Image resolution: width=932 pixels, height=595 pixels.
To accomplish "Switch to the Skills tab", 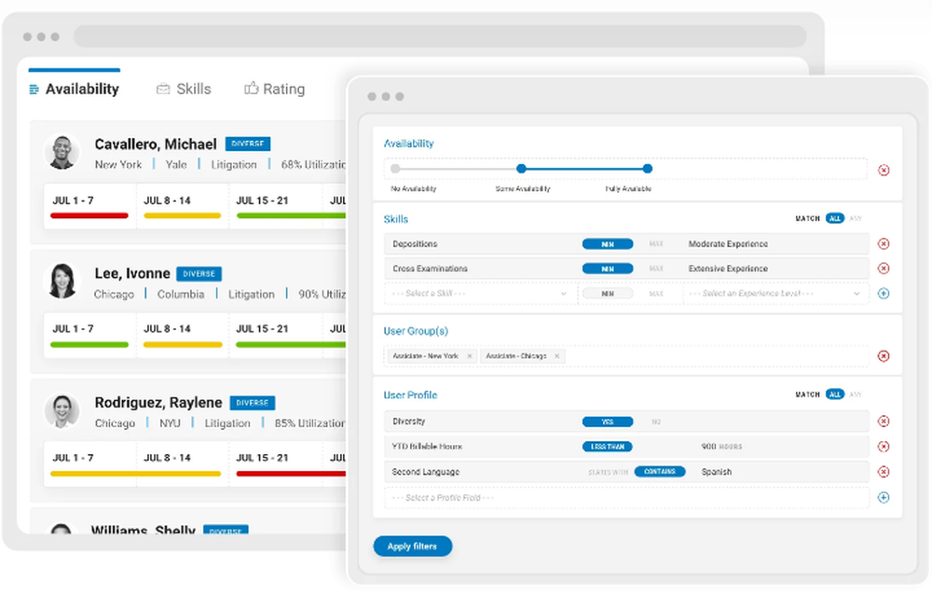I will pos(184,89).
